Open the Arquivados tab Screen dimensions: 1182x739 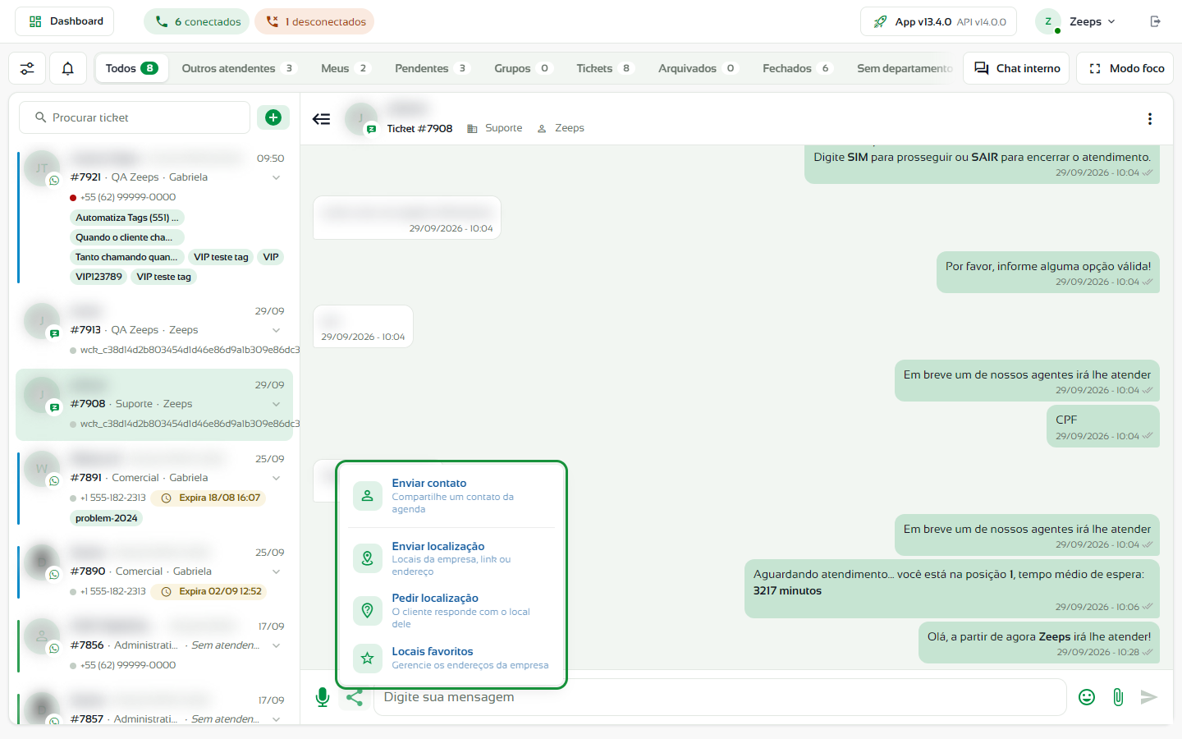[x=698, y=68]
